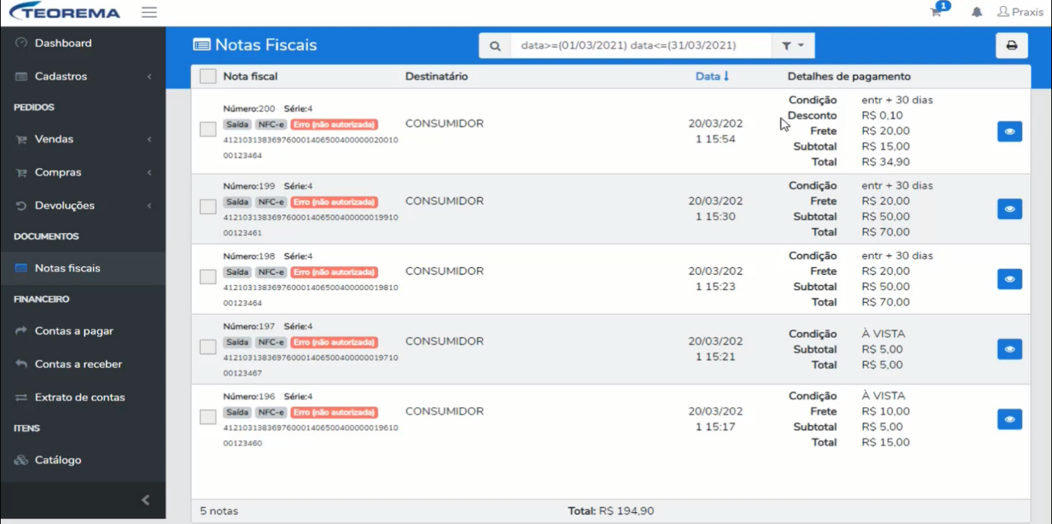
Task: Select all notas with header checkbox
Action: pos(208,76)
